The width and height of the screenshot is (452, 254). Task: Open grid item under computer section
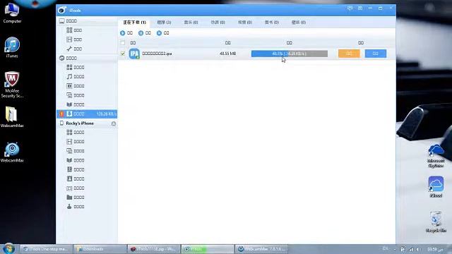[x=86, y=30]
